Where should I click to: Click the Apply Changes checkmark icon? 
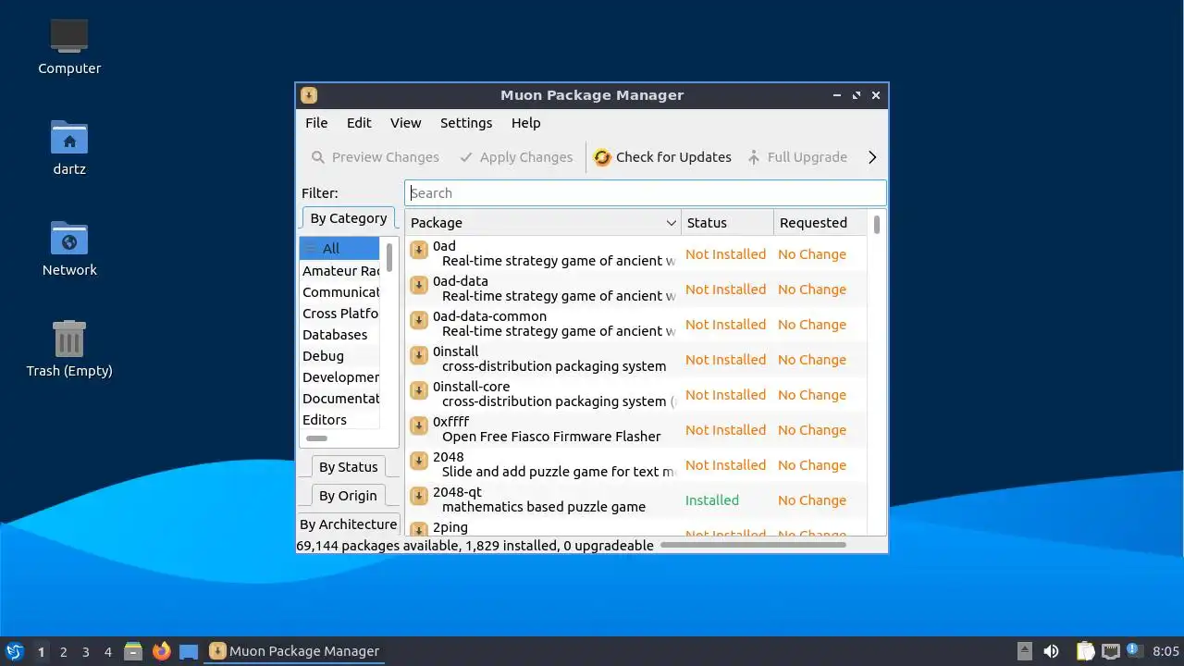tap(466, 157)
